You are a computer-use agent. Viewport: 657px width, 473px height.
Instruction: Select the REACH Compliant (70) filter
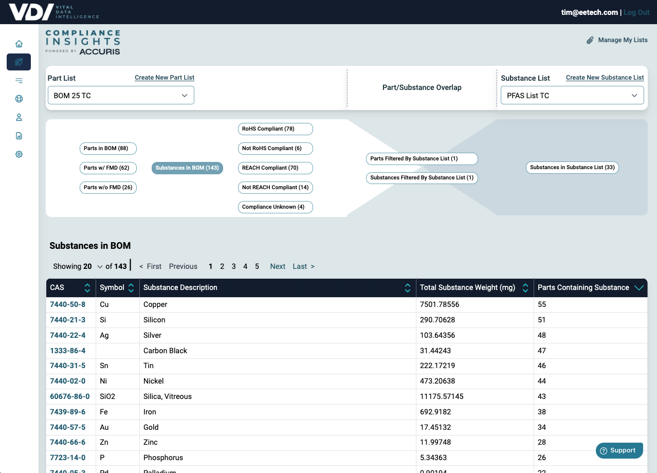[275, 168]
